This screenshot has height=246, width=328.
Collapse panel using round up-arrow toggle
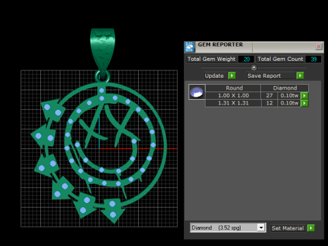tap(254, 68)
